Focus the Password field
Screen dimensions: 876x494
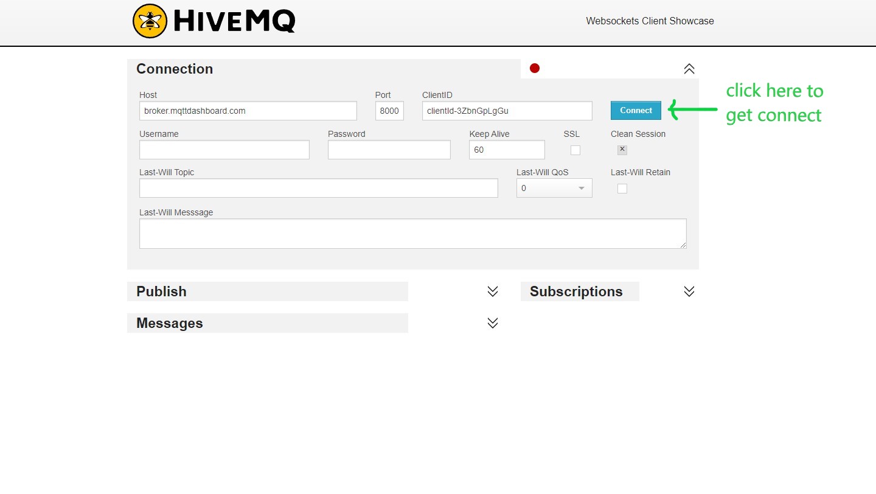[x=389, y=150]
